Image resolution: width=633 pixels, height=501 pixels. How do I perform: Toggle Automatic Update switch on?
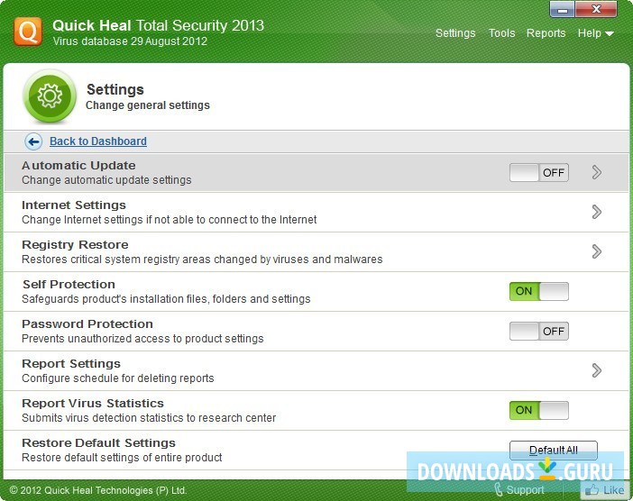[539, 173]
